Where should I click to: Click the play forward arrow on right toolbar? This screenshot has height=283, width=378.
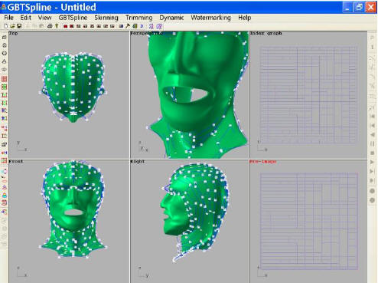point(372,162)
